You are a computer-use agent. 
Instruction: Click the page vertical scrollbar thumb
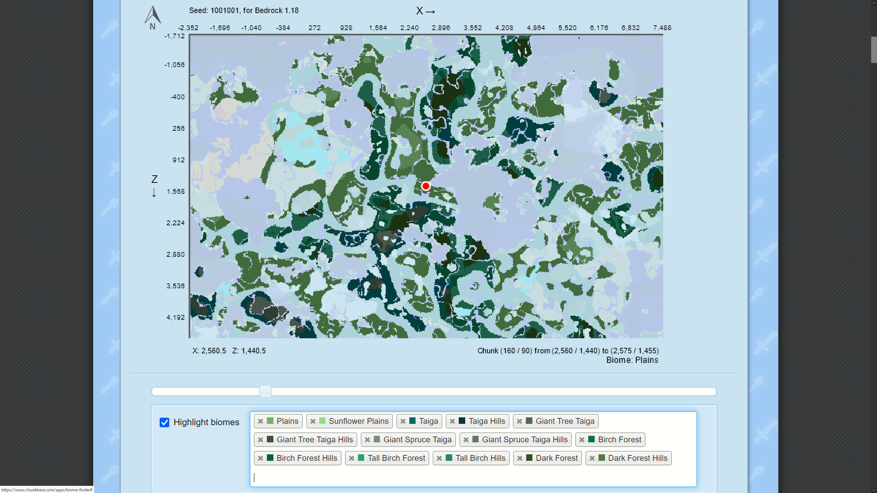click(x=874, y=50)
